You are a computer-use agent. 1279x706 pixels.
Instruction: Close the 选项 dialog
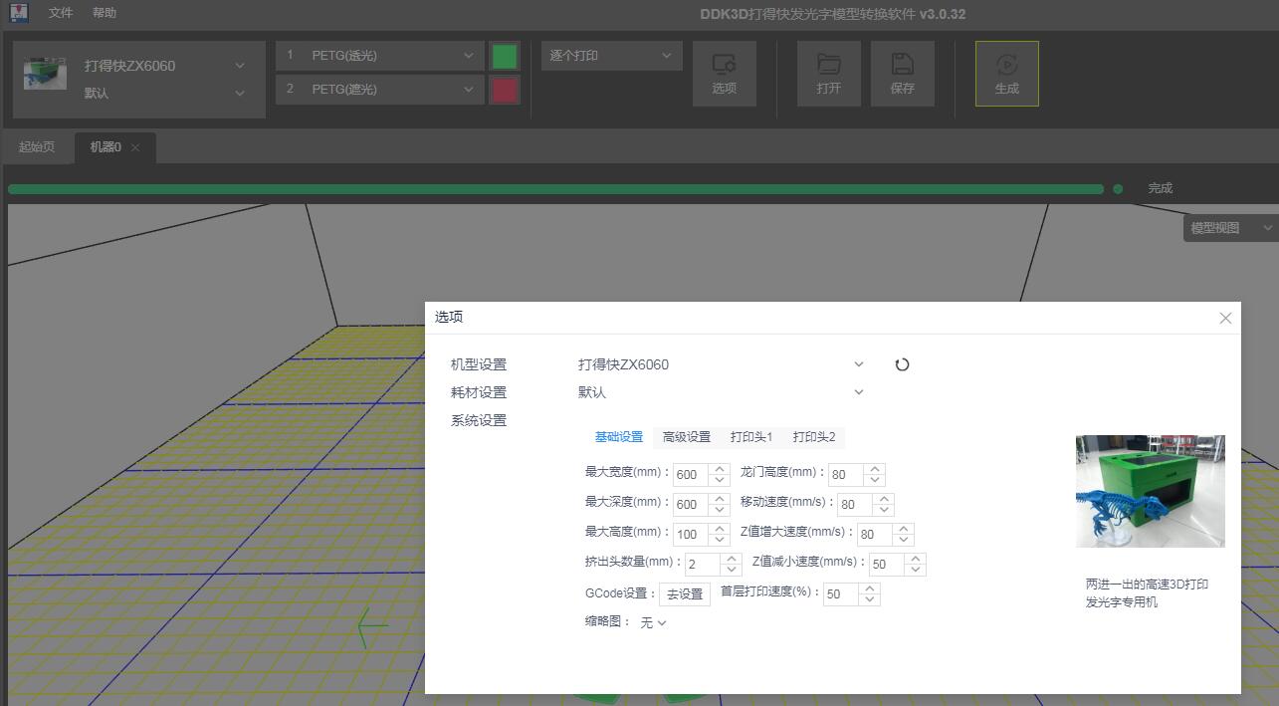point(1225,318)
